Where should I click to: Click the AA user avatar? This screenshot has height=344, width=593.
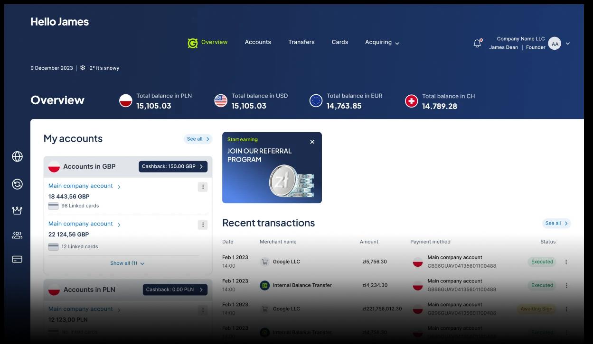tap(555, 44)
